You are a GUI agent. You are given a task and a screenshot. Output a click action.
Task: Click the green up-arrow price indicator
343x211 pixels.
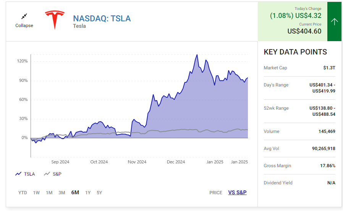(334, 21)
